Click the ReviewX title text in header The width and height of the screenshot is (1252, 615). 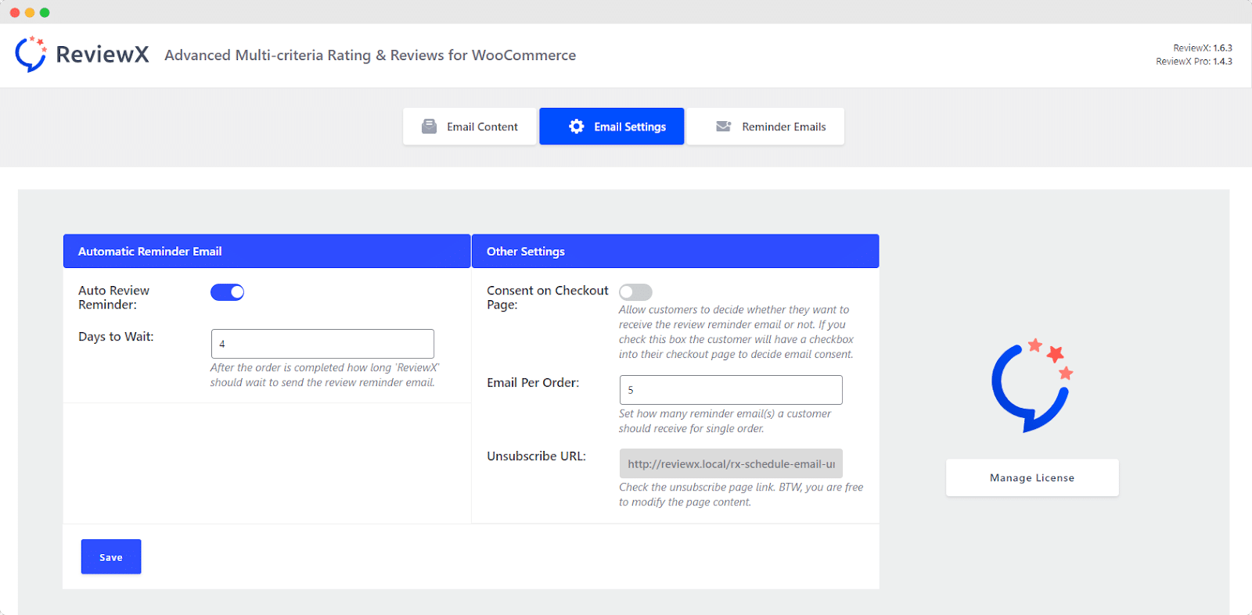coord(103,54)
